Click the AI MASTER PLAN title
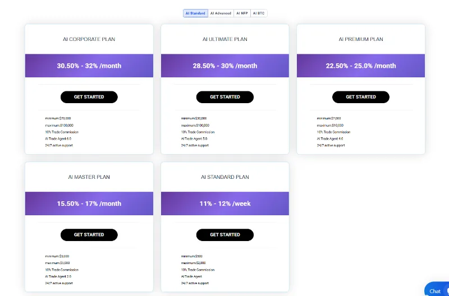The height and width of the screenshot is (296, 449). (89, 177)
